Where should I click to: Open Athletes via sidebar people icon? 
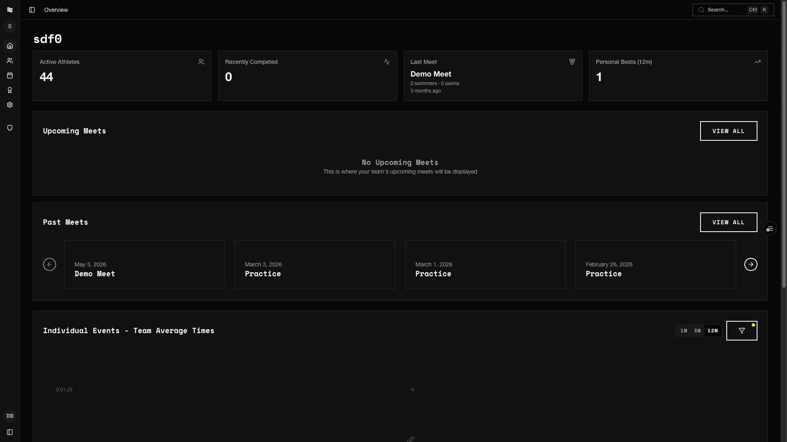coord(10,61)
